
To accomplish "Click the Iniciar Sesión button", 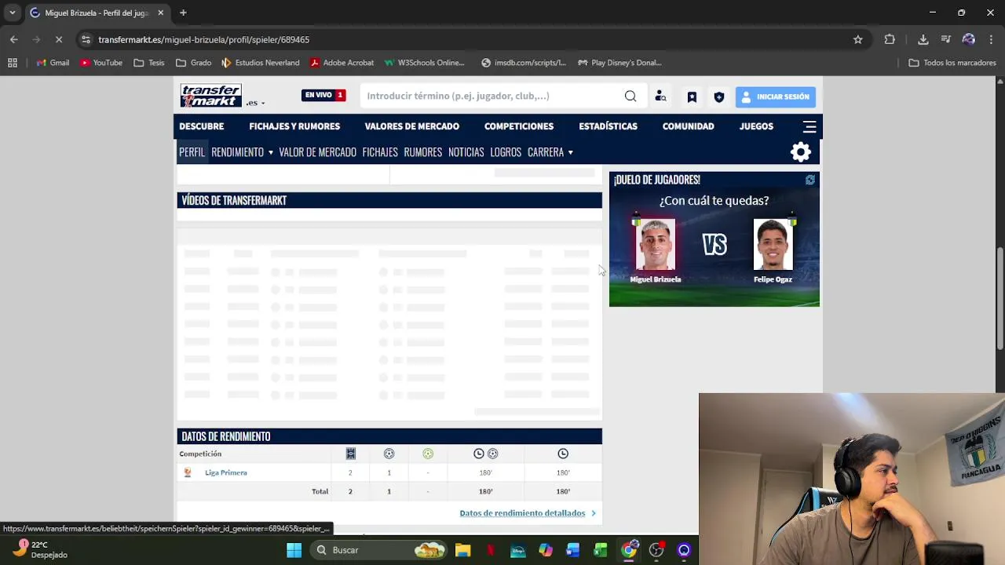I will point(776,97).
